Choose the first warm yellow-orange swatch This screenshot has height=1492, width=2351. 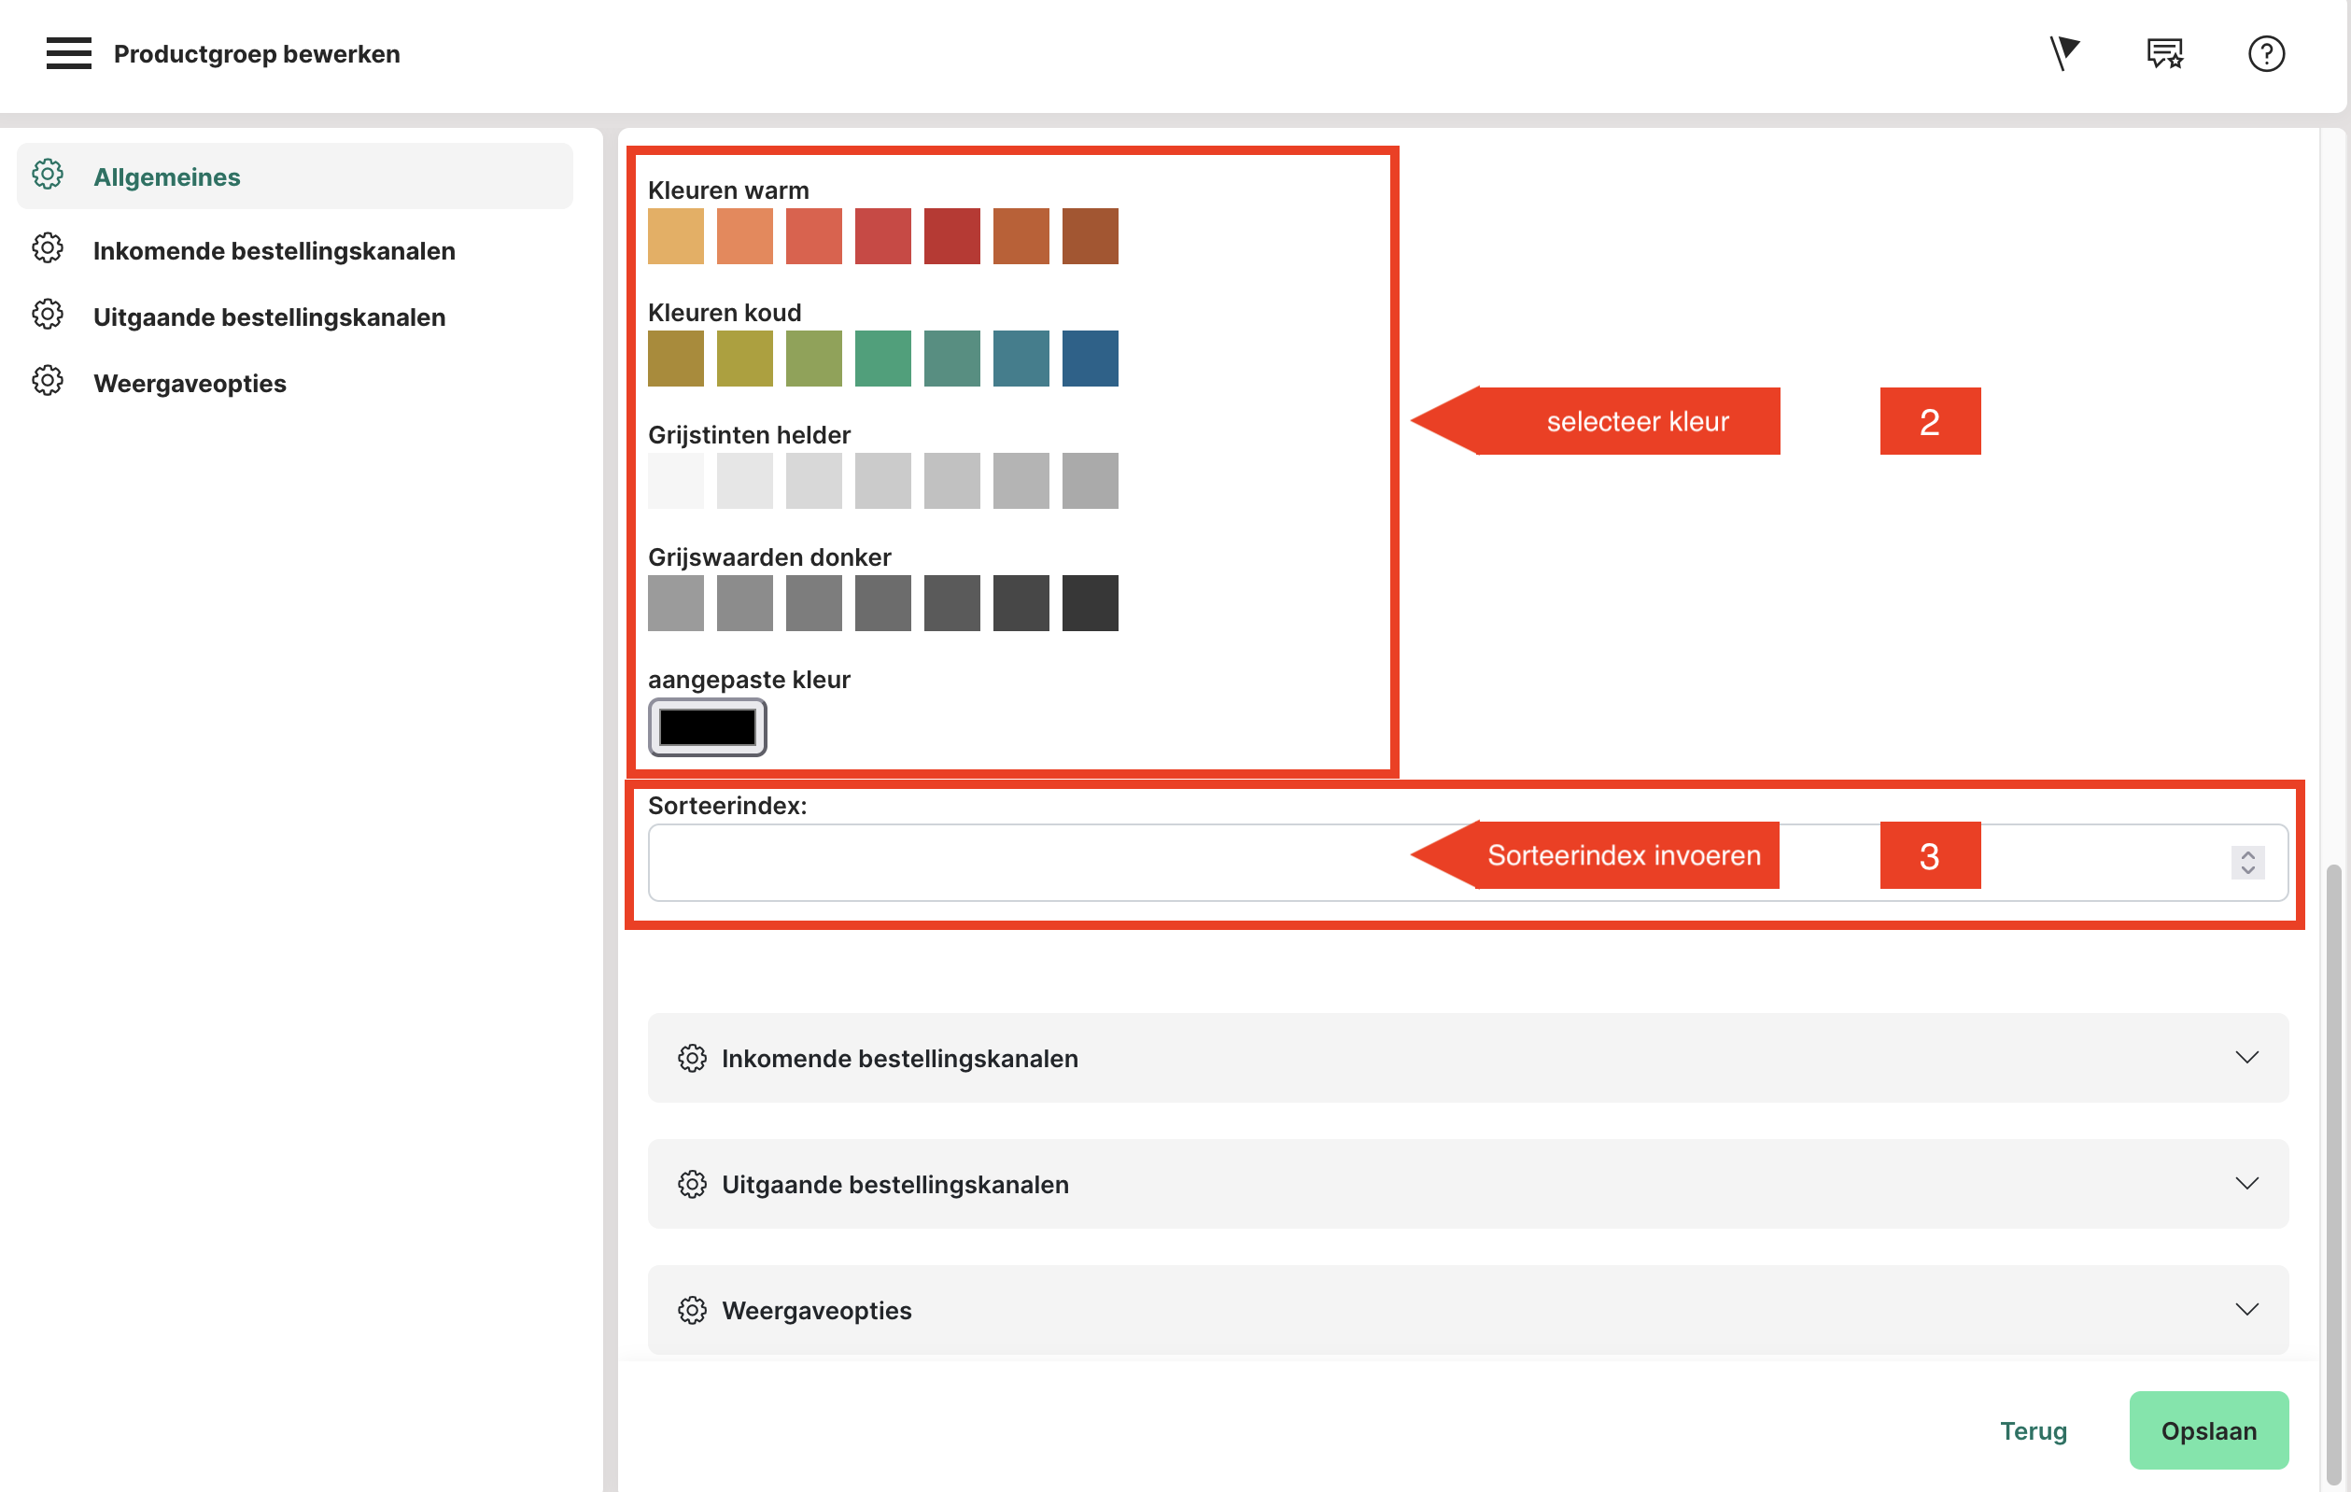tap(676, 236)
